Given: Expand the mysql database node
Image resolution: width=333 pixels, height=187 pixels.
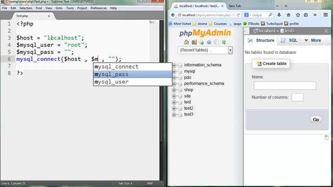Looking at the screenshot, I should pos(174,72).
